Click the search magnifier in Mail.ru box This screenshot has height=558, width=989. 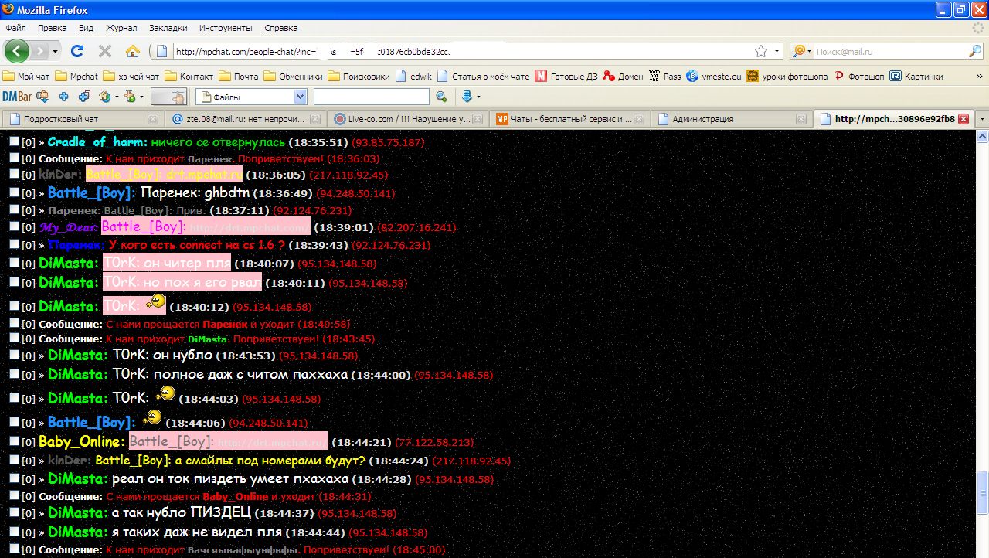[975, 51]
